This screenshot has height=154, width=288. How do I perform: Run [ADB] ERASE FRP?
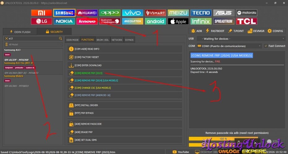pos(125,132)
